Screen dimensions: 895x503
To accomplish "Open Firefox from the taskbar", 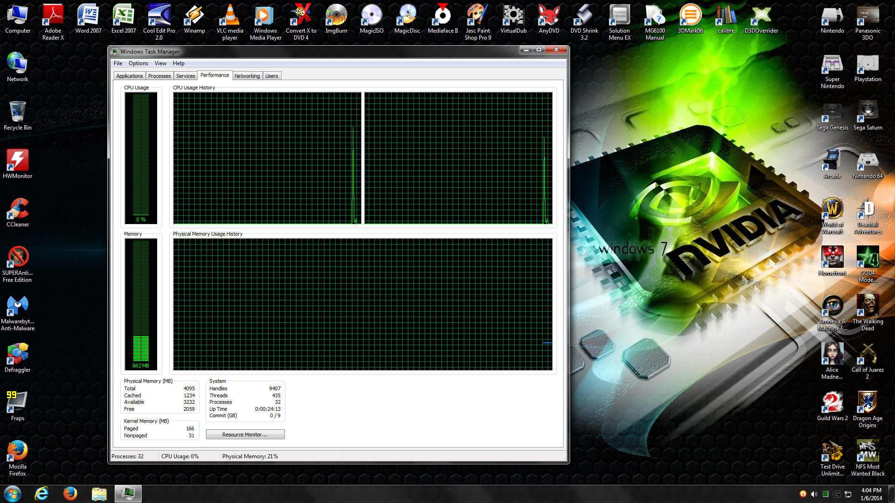I will click(70, 494).
